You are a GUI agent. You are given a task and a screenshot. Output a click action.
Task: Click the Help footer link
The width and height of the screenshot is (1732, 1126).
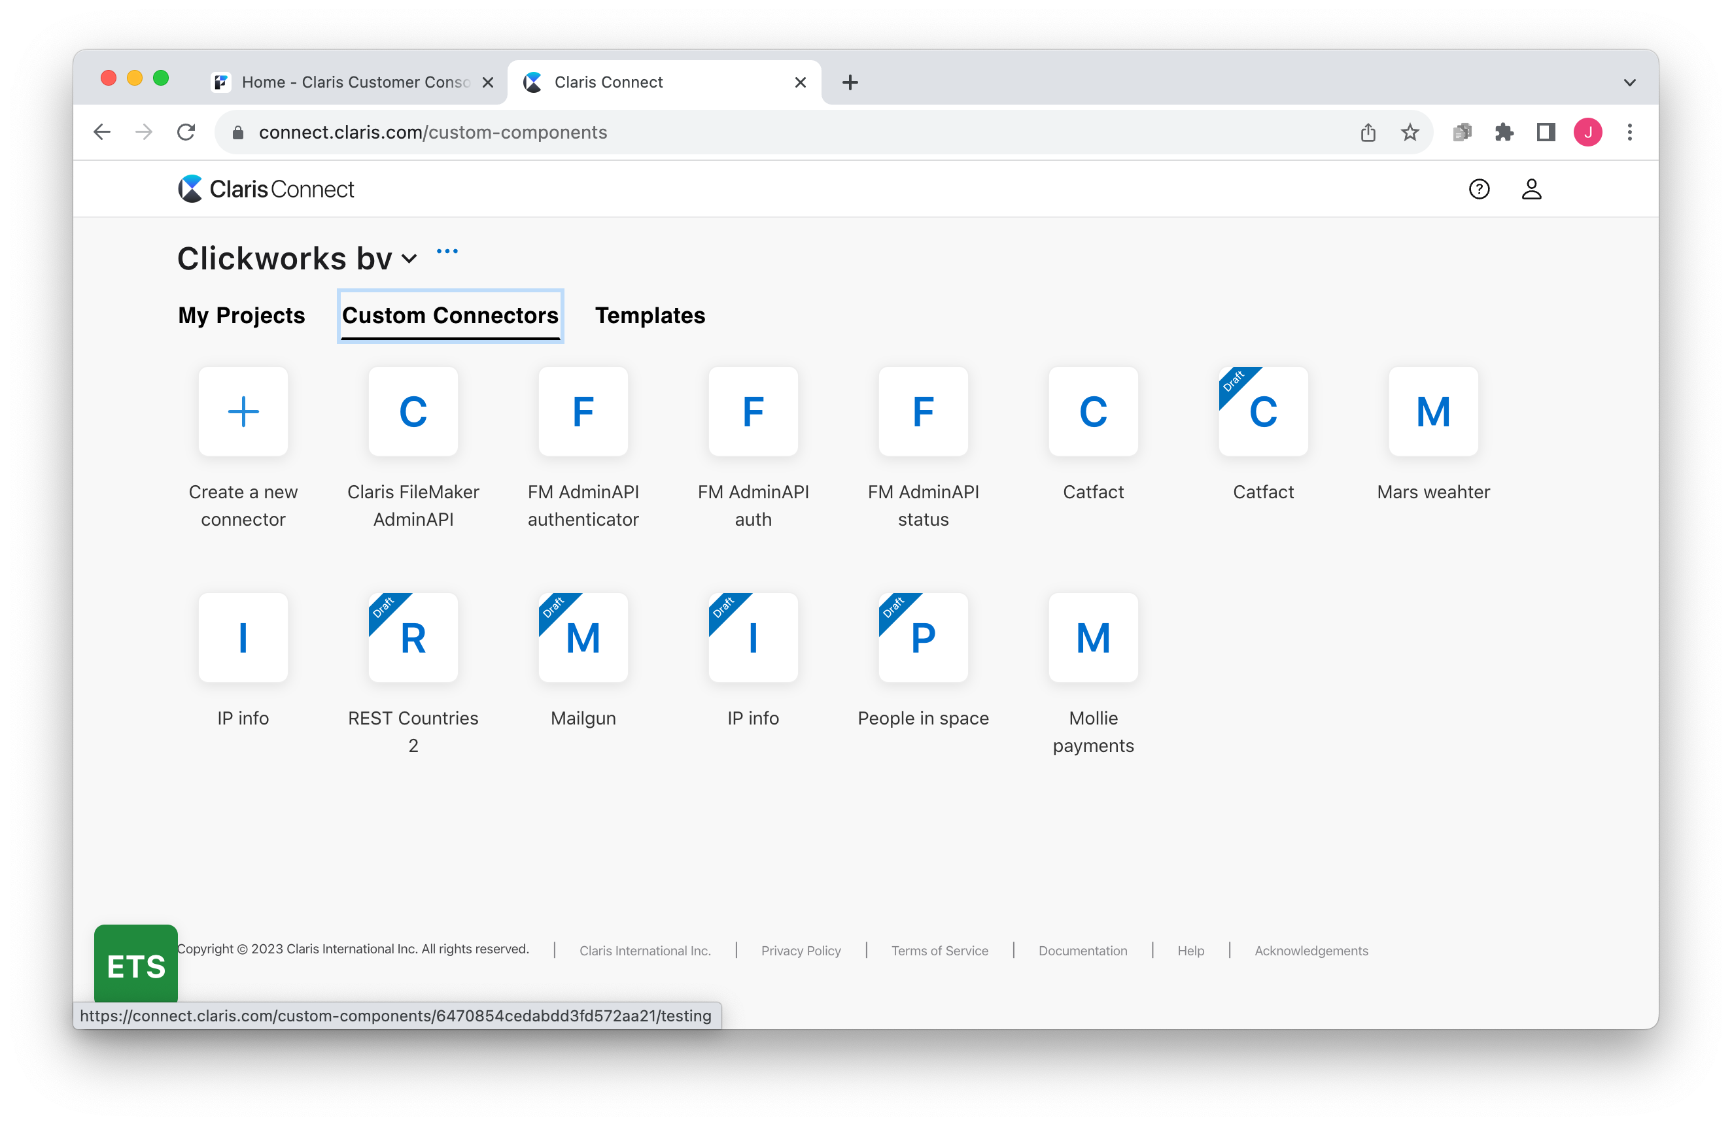[1190, 950]
